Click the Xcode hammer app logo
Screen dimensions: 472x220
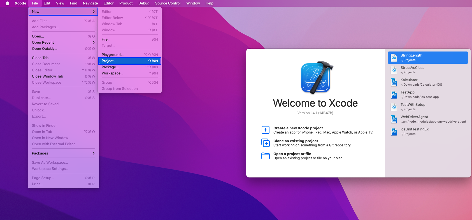point(317,78)
